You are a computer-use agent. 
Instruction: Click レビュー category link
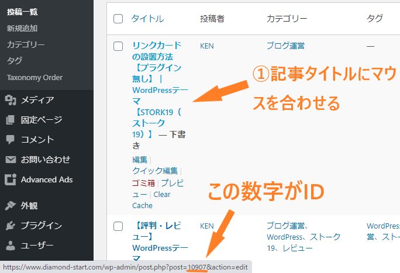[x=298, y=248]
